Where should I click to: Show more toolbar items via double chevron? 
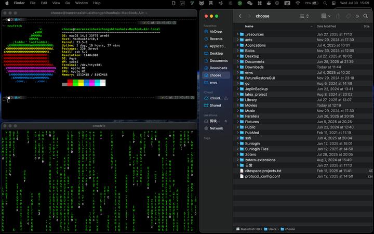pyautogui.click(x=357, y=16)
